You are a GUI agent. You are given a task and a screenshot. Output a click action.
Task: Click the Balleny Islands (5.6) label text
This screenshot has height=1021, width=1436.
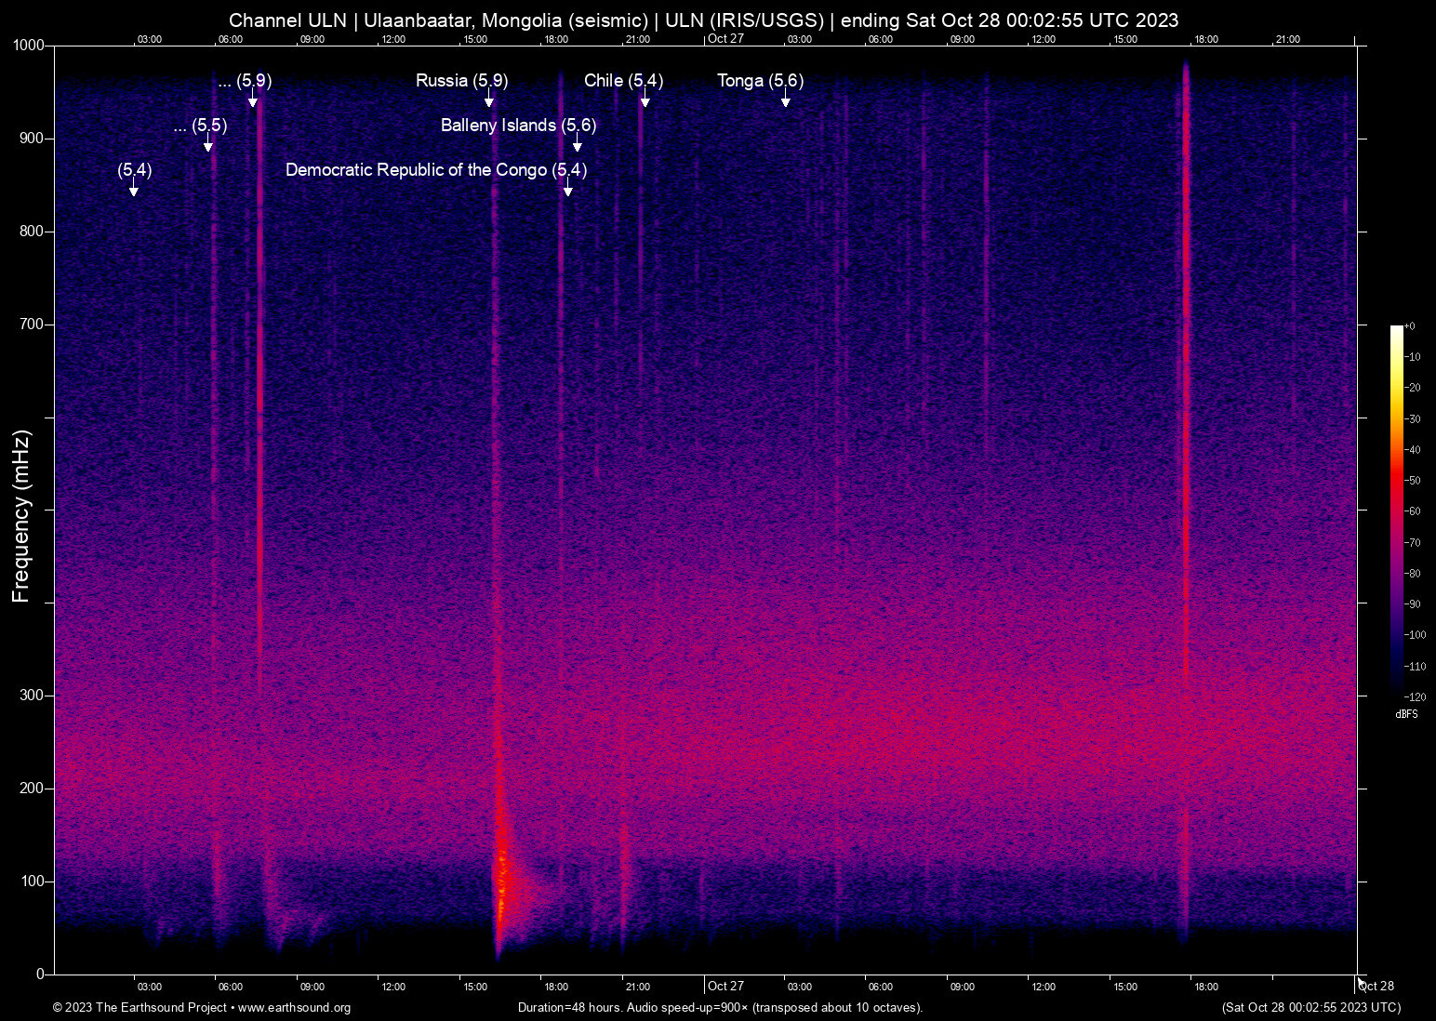(518, 126)
